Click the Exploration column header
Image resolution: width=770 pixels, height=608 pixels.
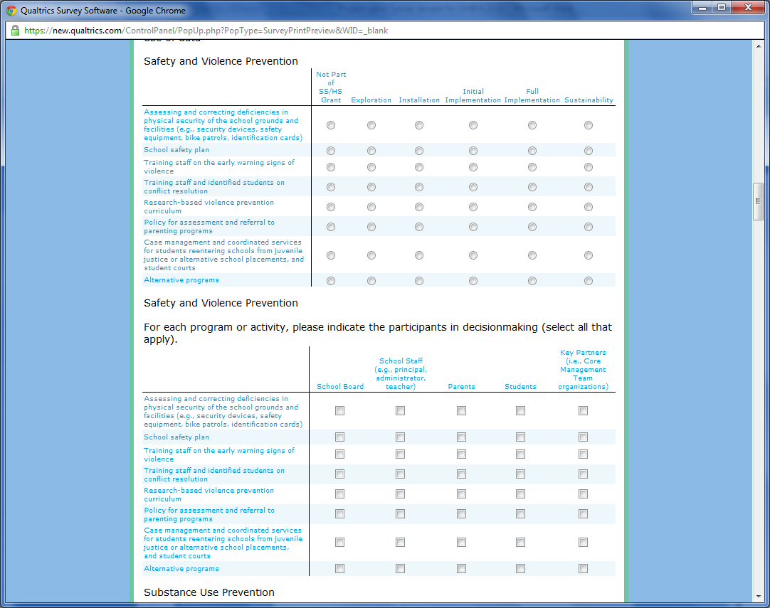[371, 100]
